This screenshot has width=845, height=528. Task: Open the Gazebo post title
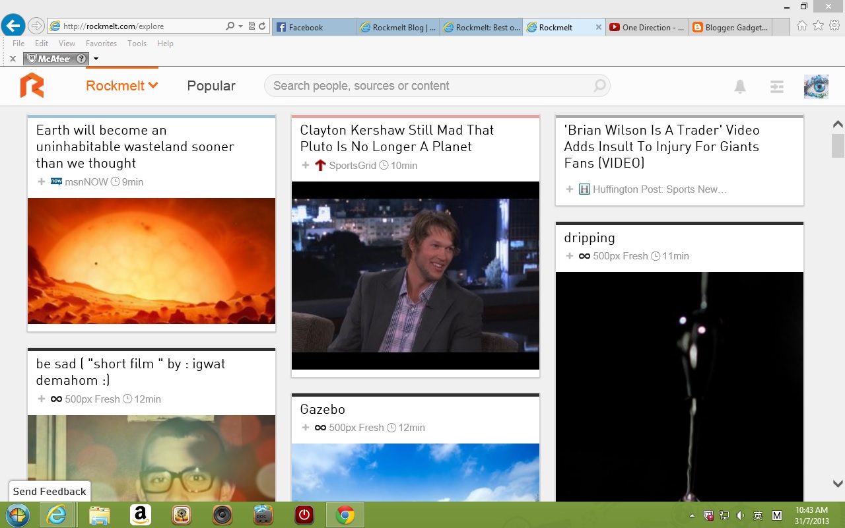pyautogui.click(x=323, y=409)
